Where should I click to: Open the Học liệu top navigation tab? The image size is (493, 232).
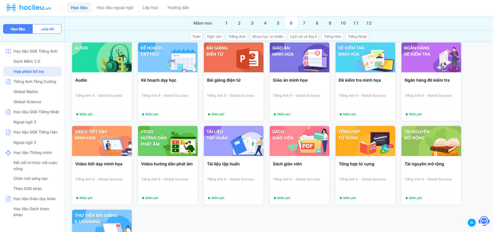tap(79, 7)
